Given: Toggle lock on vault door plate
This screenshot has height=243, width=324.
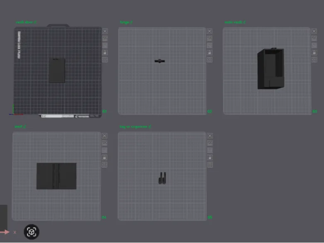Looking at the screenshot, I should (105, 53).
